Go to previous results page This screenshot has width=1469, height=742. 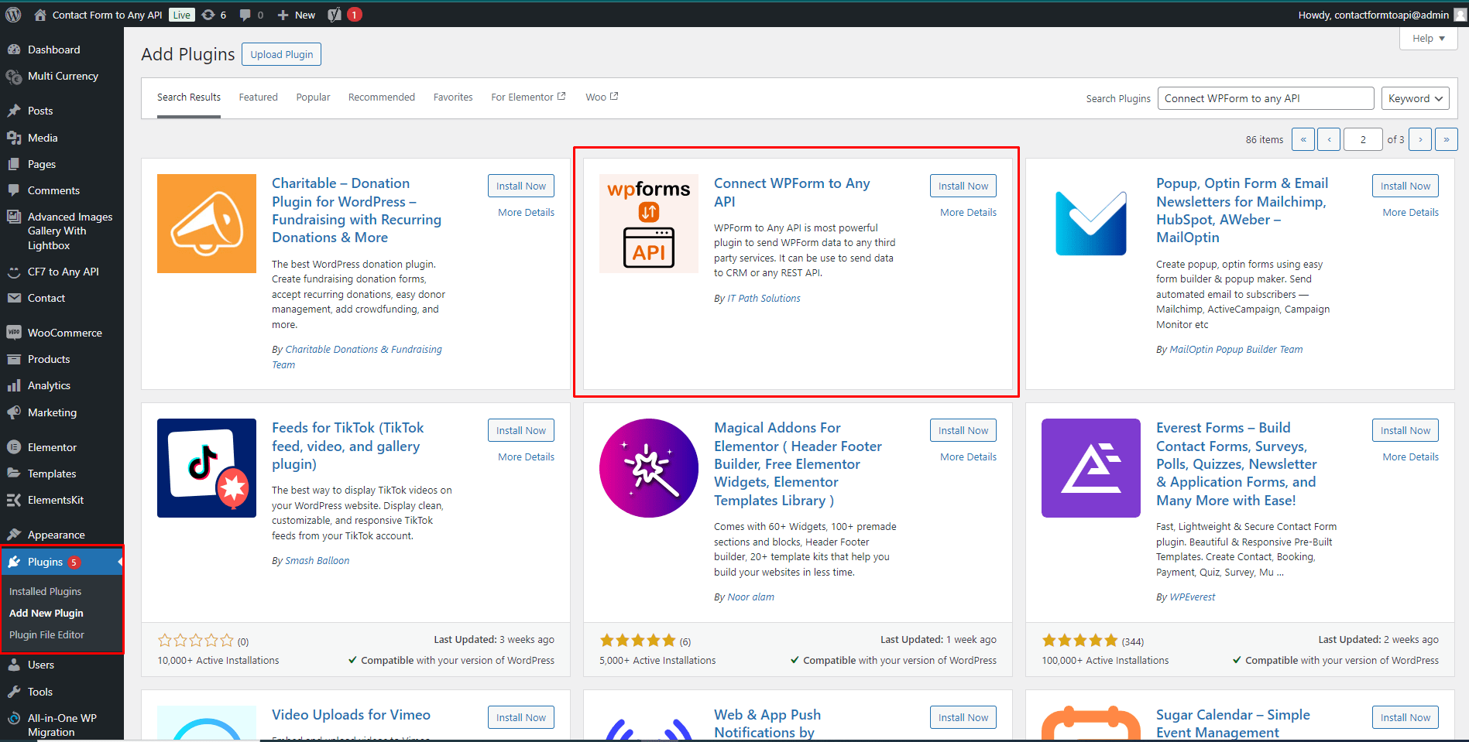pos(1329,139)
